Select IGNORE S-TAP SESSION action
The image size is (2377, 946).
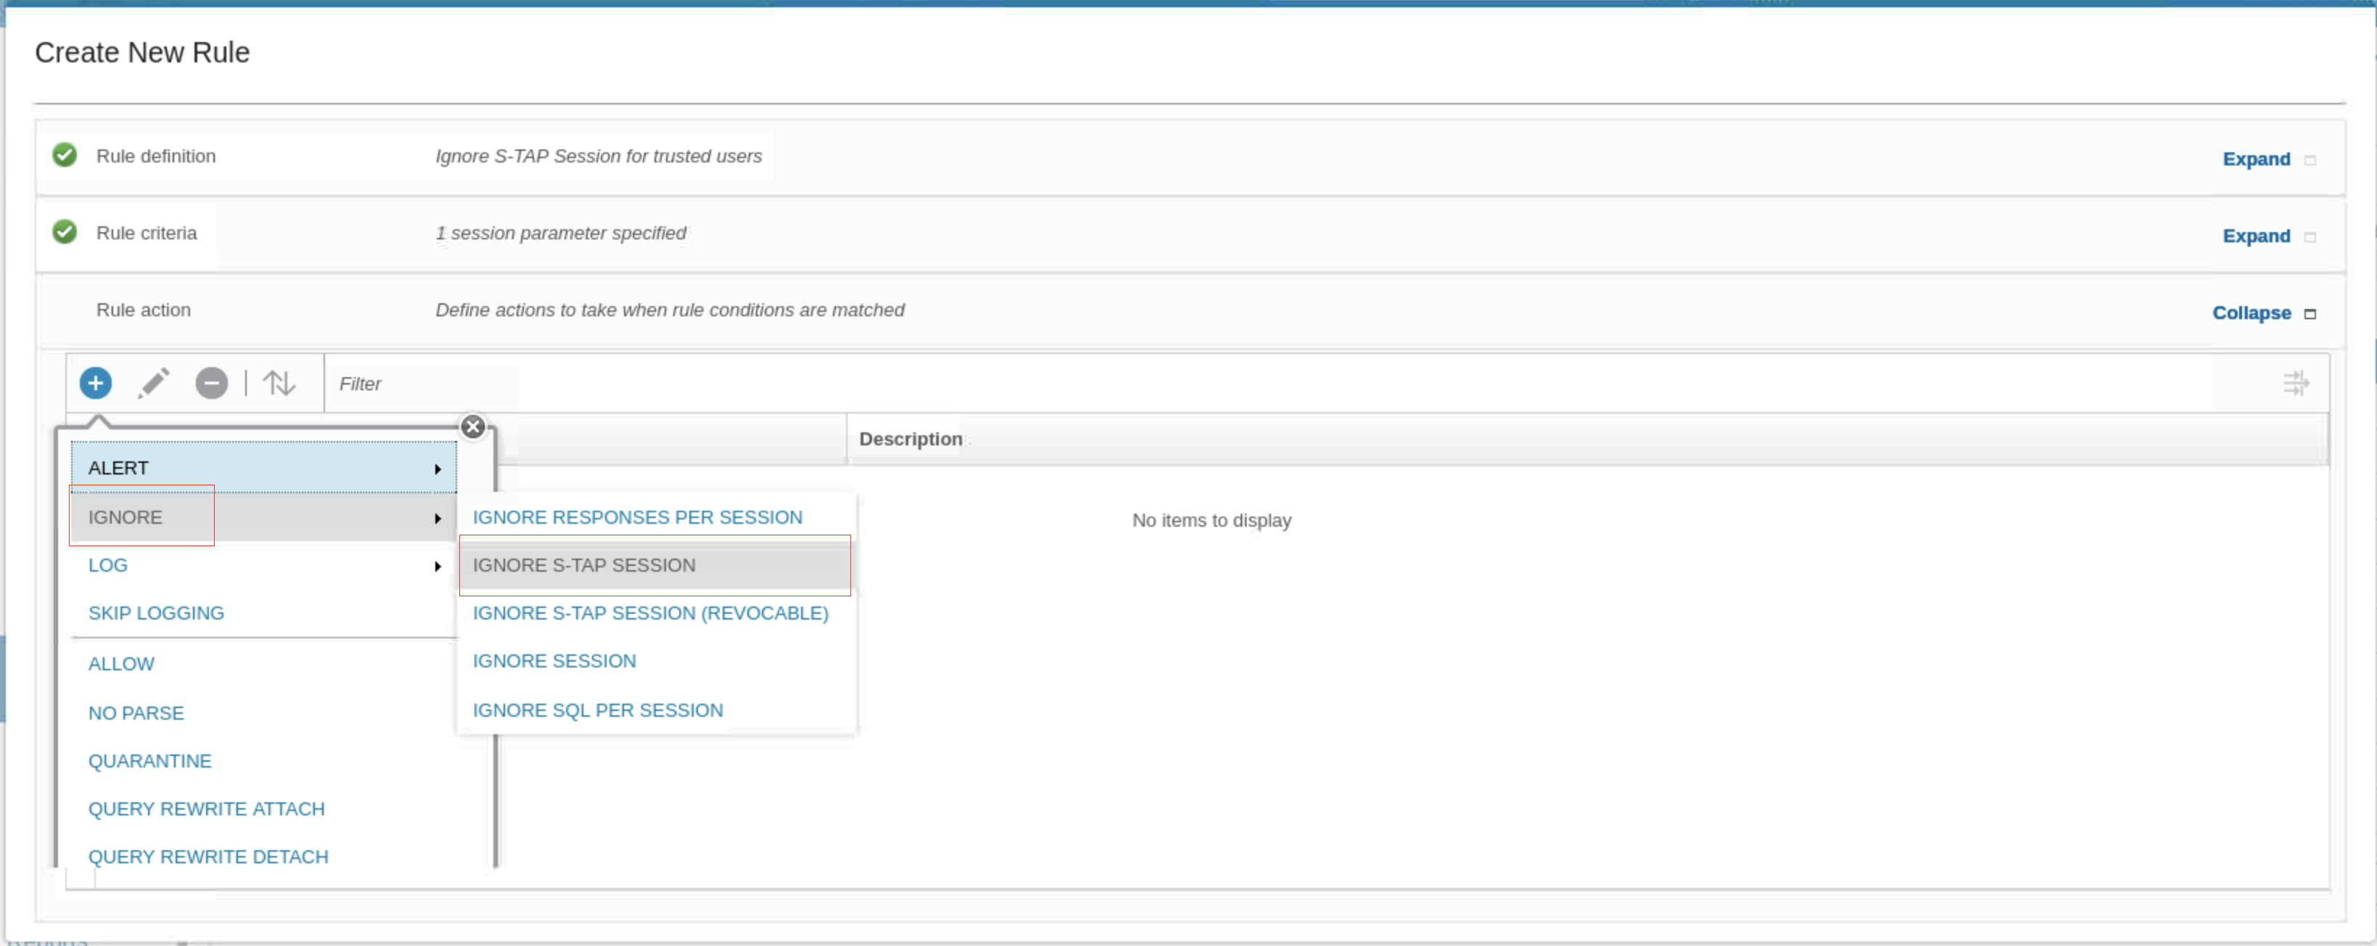click(x=584, y=565)
